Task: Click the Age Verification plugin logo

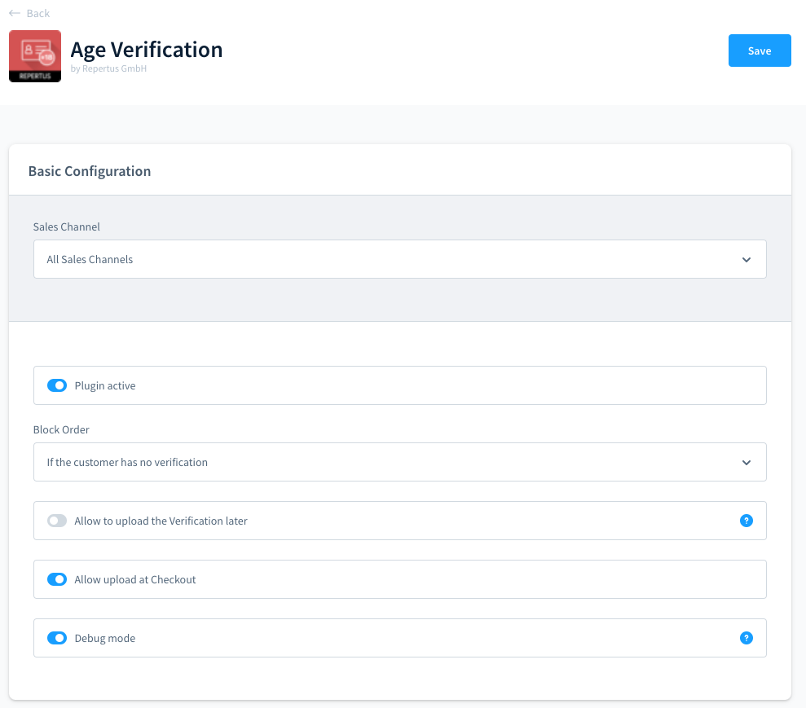Action: tap(35, 56)
